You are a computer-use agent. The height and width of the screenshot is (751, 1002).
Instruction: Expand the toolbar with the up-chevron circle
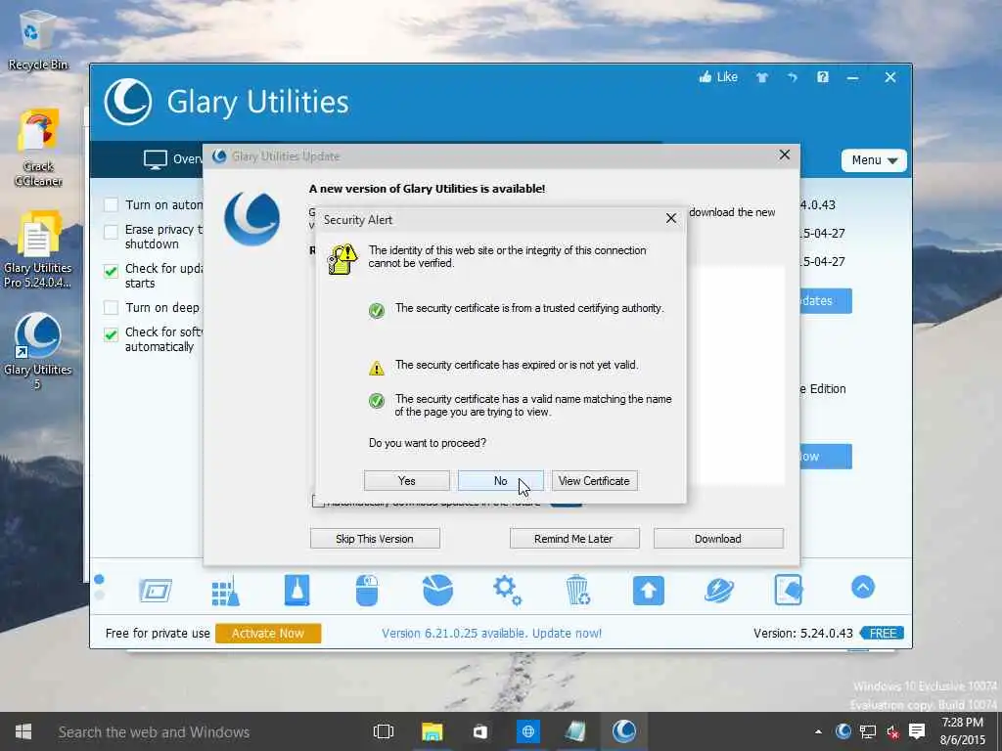tap(863, 587)
